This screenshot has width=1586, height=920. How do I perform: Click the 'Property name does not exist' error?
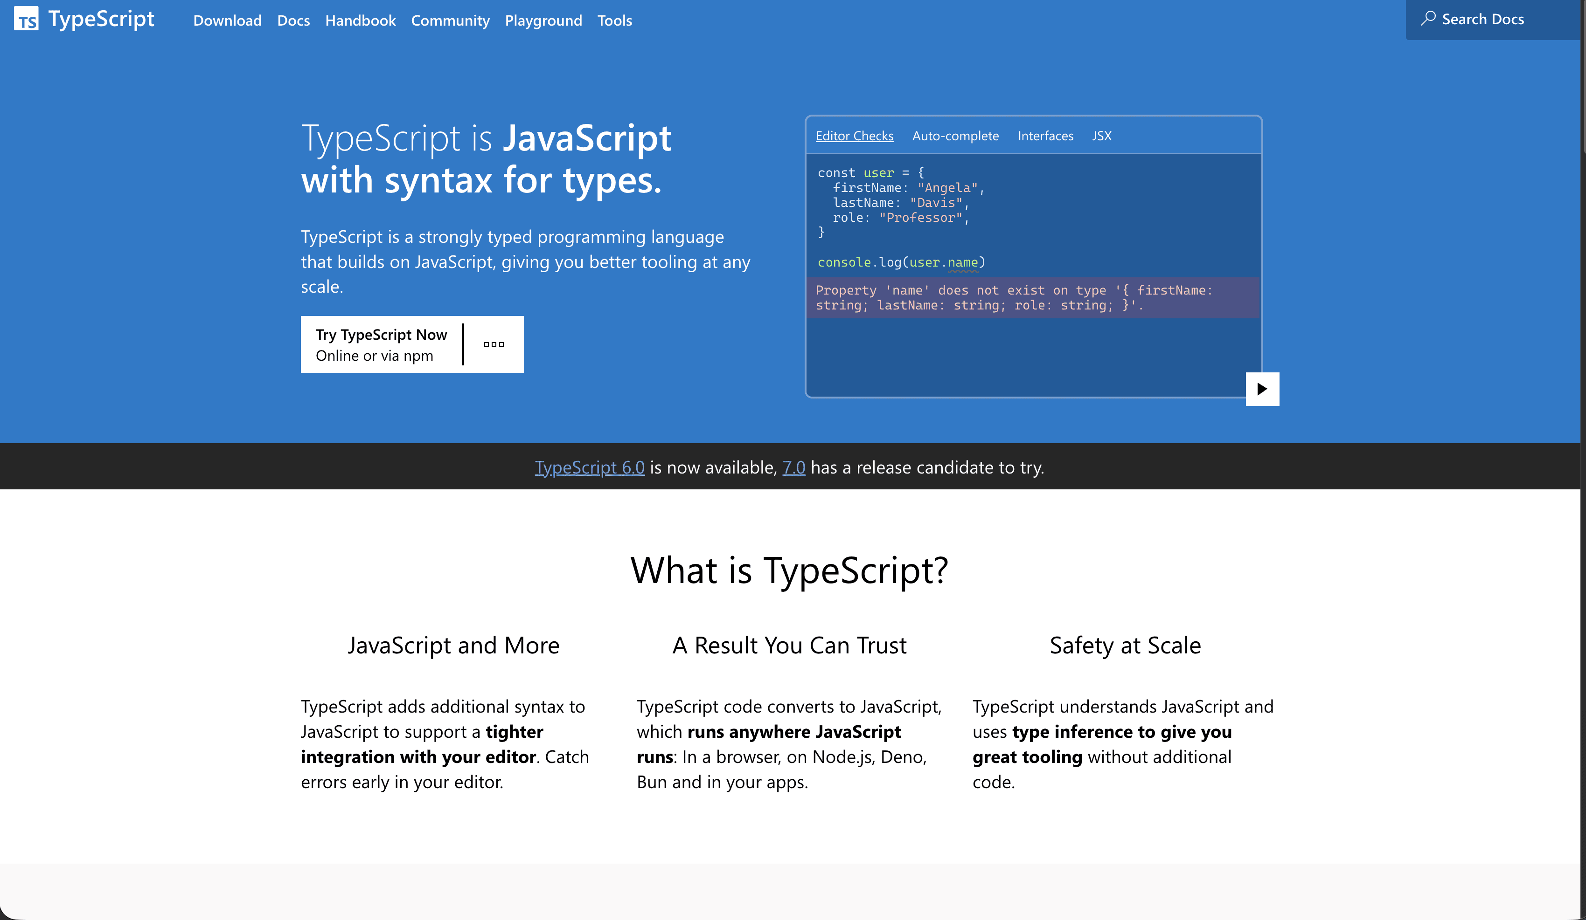pyautogui.click(x=1033, y=297)
